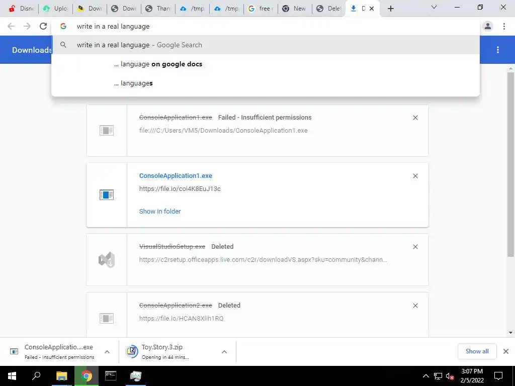515x386 pixels.
Task: Click the file.io/coi4K8EuJ13c URL
Action: [x=180, y=189]
